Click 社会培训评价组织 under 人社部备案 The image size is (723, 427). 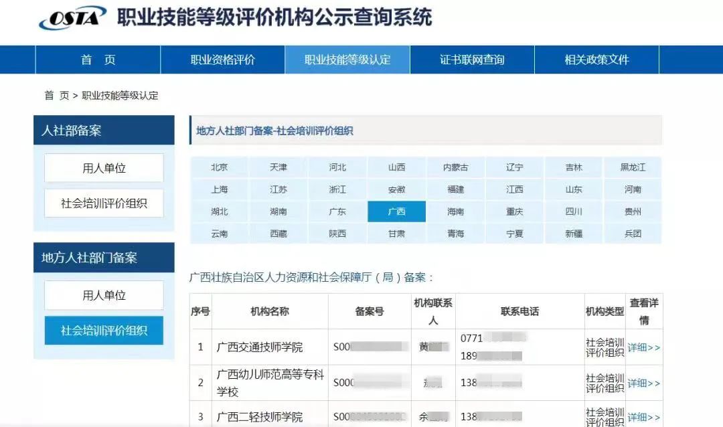pyautogui.click(x=104, y=203)
